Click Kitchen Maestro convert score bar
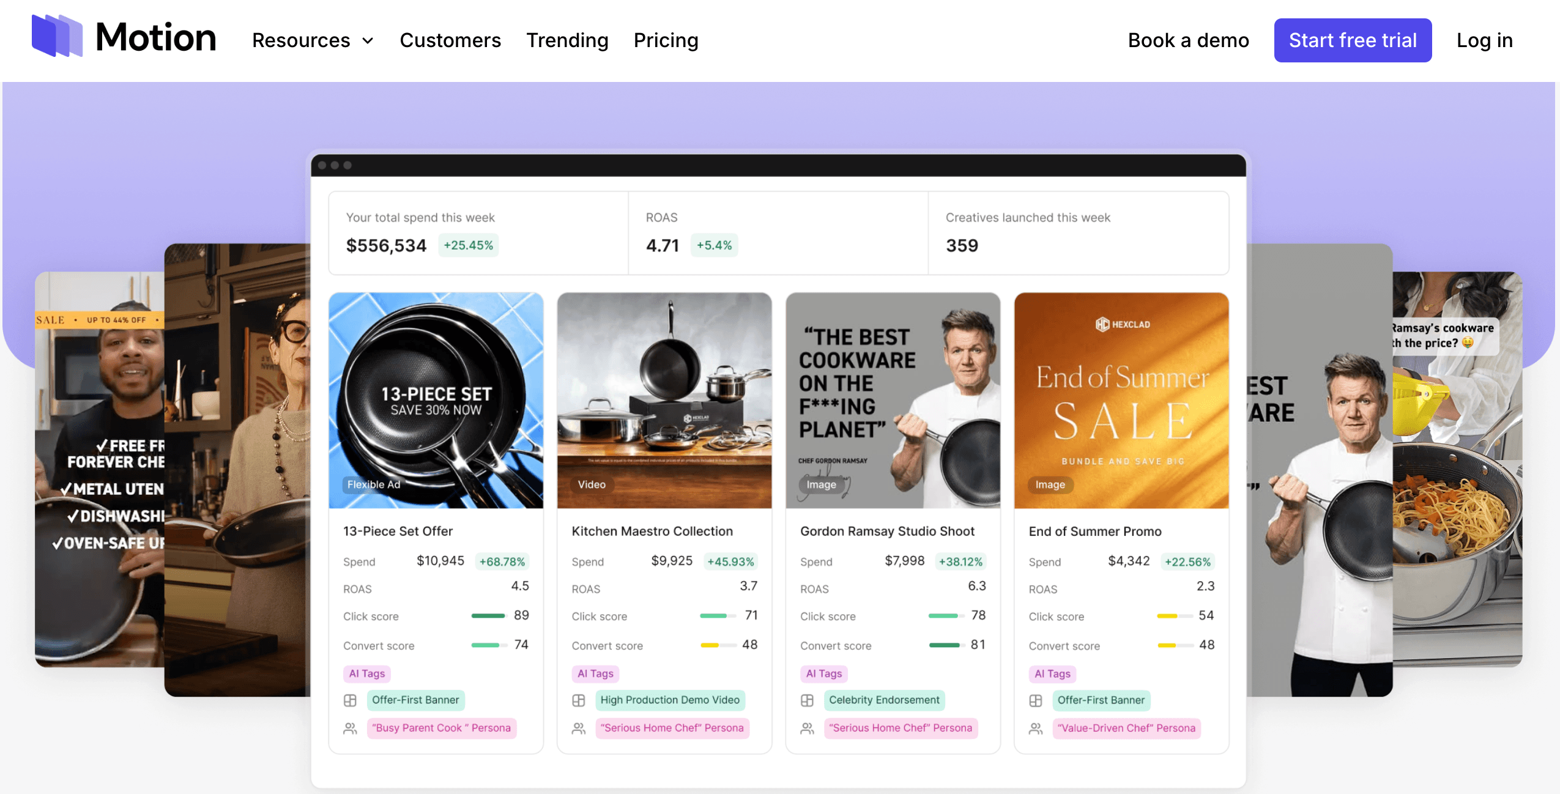The image size is (1560, 794). click(718, 645)
